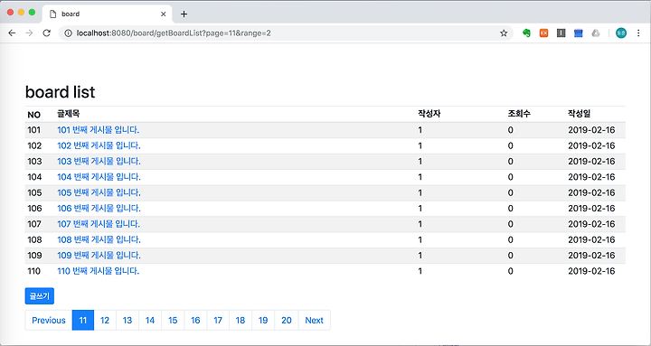Open a new browser tab
651x346 pixels.
point(184,14)
